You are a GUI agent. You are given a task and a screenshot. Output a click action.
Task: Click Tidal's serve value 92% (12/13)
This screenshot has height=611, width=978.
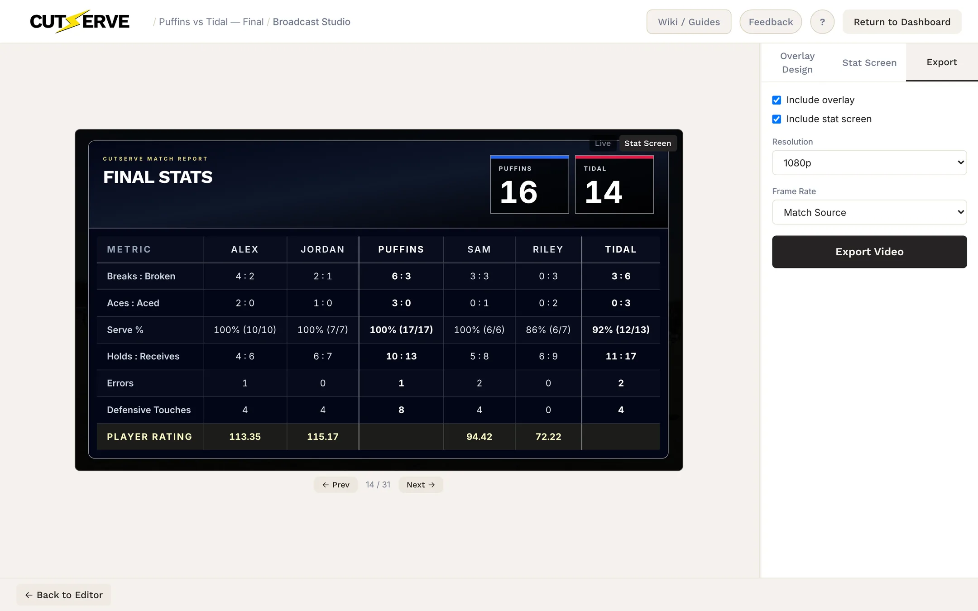[x=621, y=329]
